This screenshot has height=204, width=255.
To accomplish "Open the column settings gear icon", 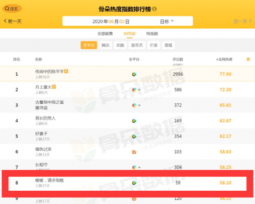I will coord(248,59).
